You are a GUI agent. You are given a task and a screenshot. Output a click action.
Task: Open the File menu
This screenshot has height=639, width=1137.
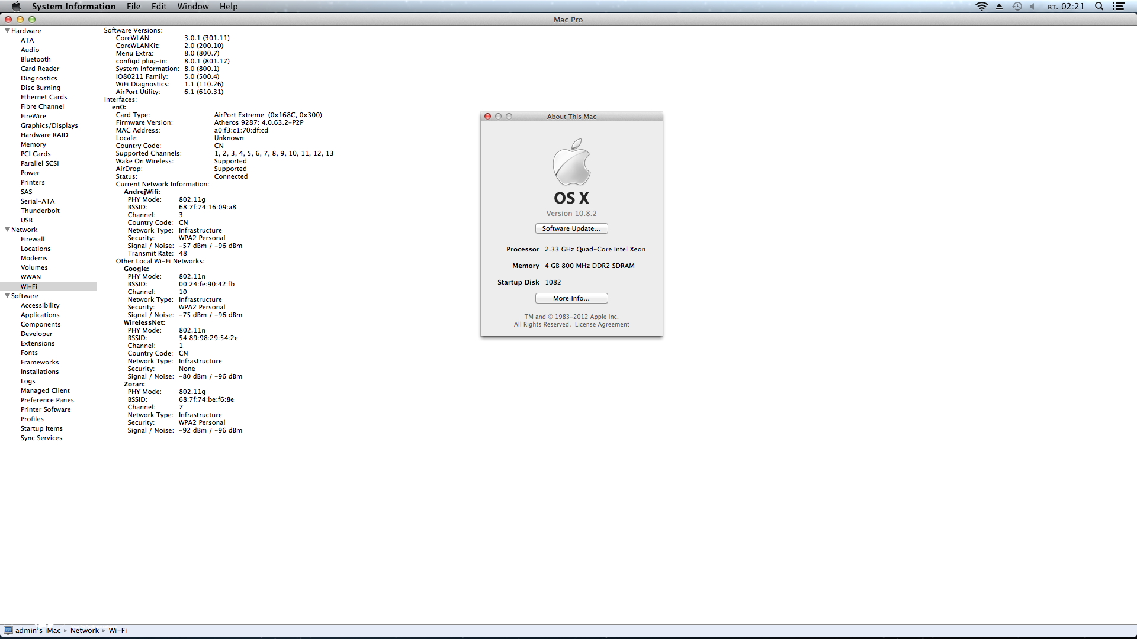133,7
